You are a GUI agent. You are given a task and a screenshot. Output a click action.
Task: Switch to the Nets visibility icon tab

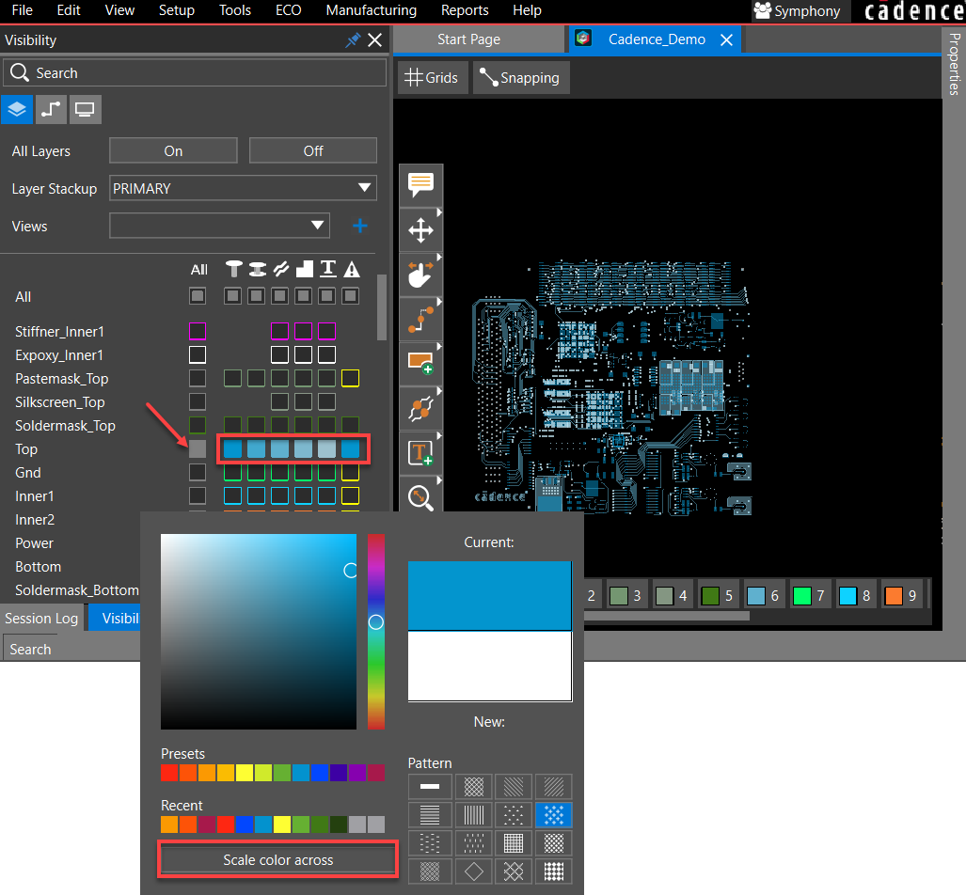point(51,110)
